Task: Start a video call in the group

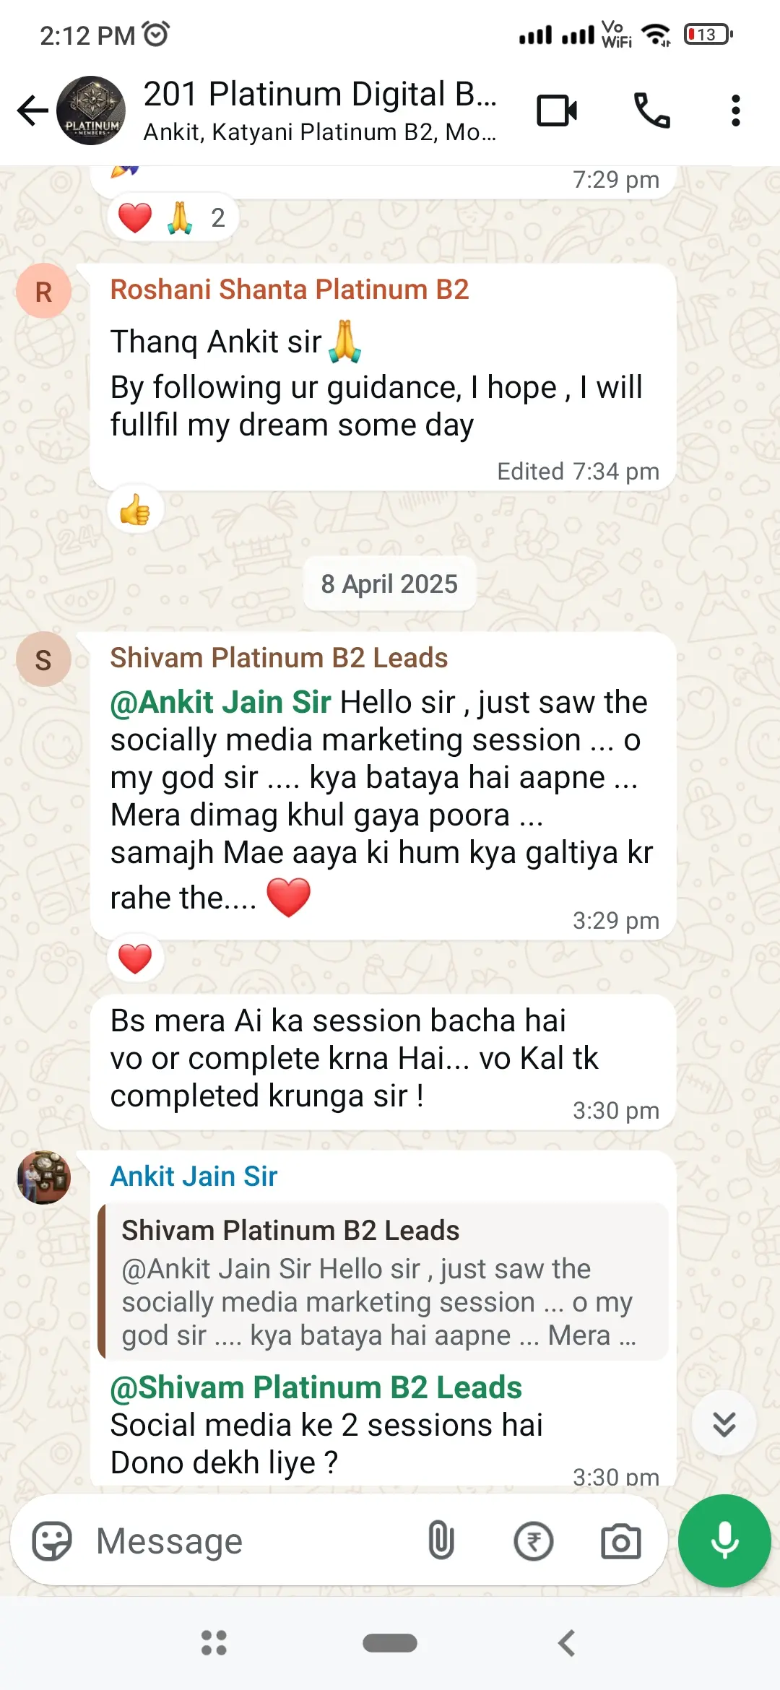Action: (557, 110)
